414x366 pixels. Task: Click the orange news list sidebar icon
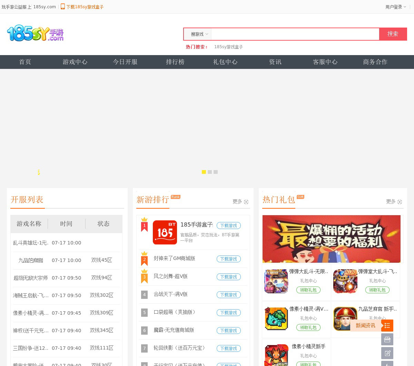click(387, 325)
